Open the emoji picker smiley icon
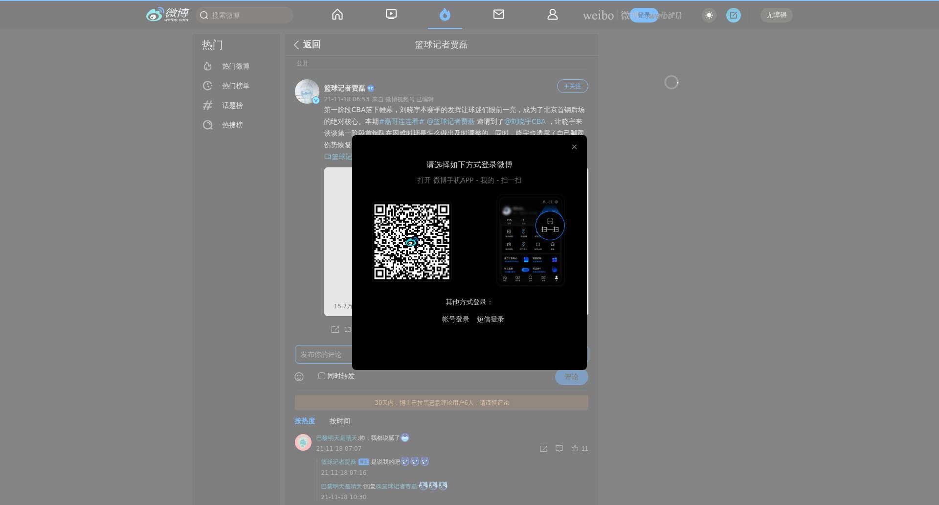Image resolution: width=939 pixels, height=505 pixels. point(299,377)
